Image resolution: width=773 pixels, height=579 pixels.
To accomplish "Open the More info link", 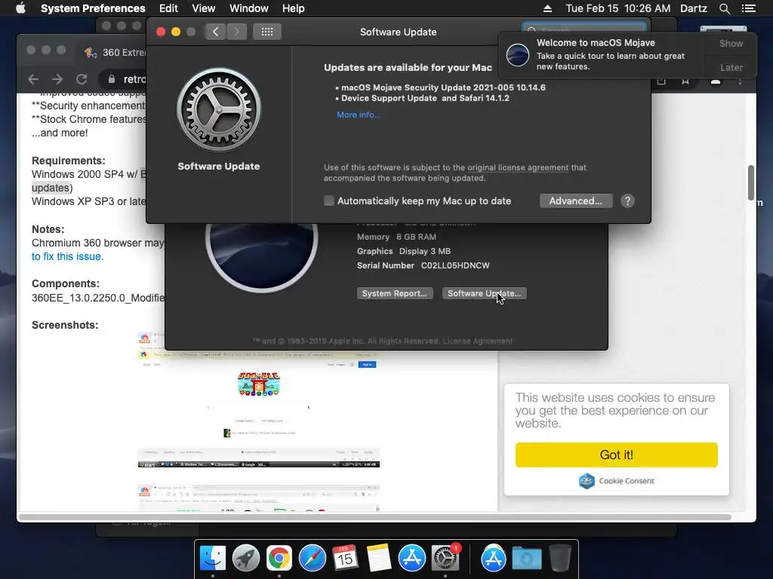I will tap(358, 115).
